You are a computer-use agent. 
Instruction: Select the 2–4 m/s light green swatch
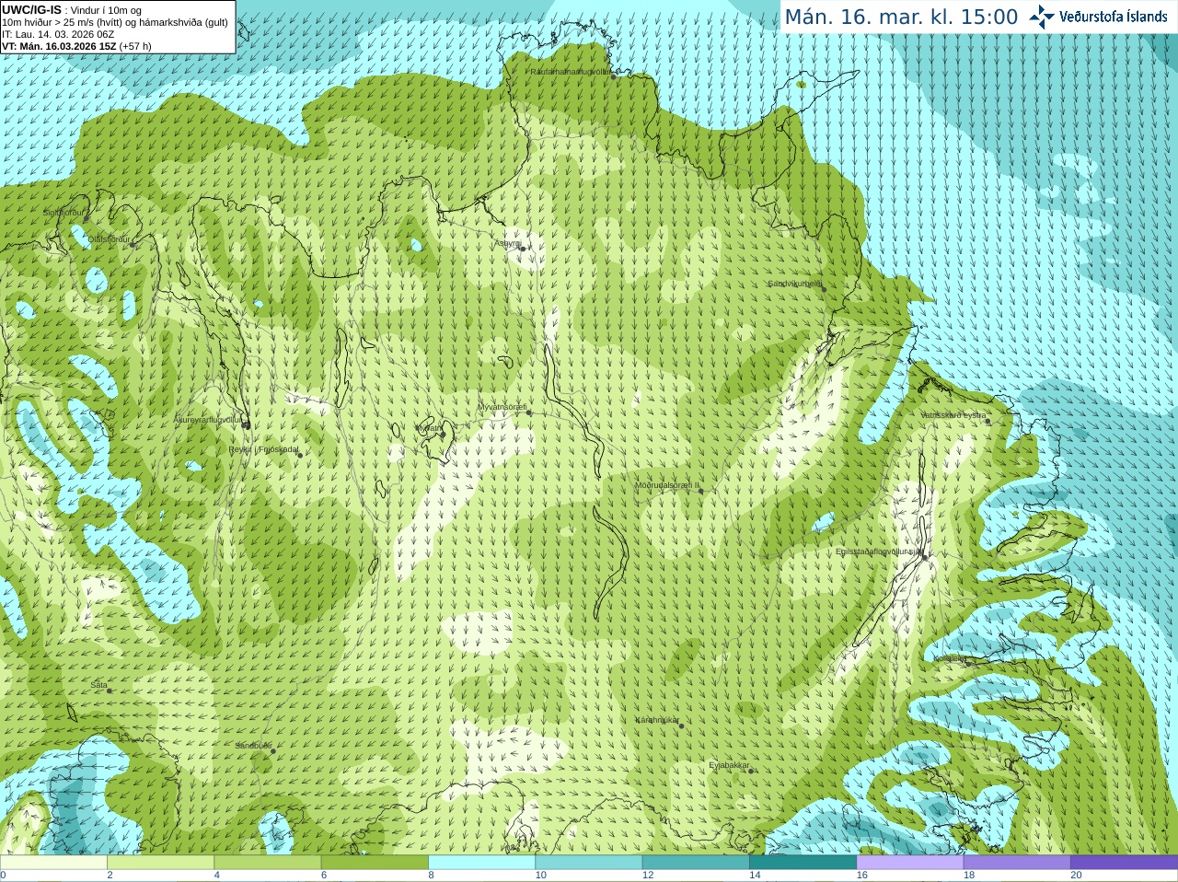tap(160, 863)
